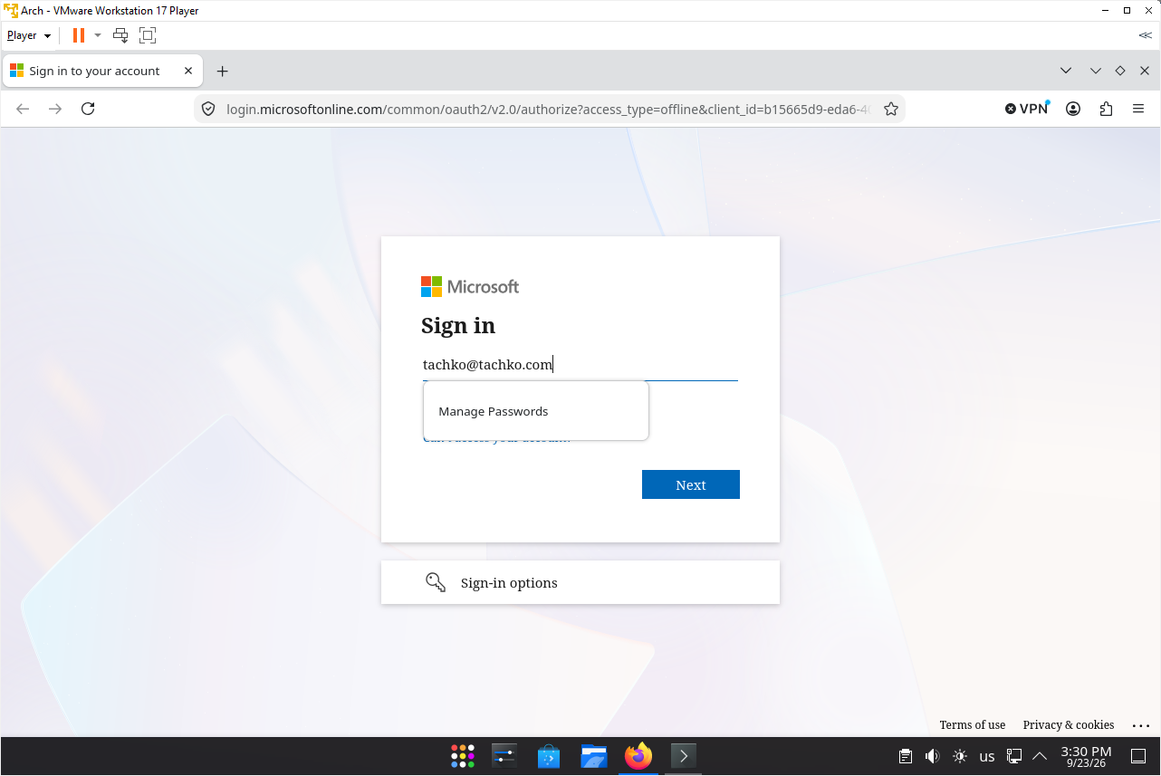1161x776 pixels.
Task: Select the 'Sign in to your account' tab
Action: click(102, 71)
